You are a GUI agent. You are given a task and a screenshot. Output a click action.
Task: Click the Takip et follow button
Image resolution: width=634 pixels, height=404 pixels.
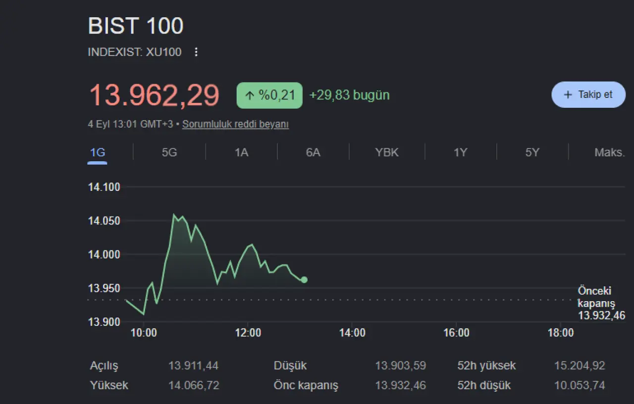point(588,94)
